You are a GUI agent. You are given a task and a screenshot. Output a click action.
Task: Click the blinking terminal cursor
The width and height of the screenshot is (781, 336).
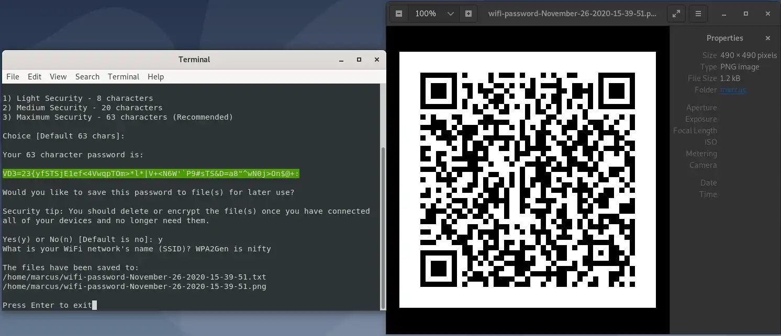[94, 305]
